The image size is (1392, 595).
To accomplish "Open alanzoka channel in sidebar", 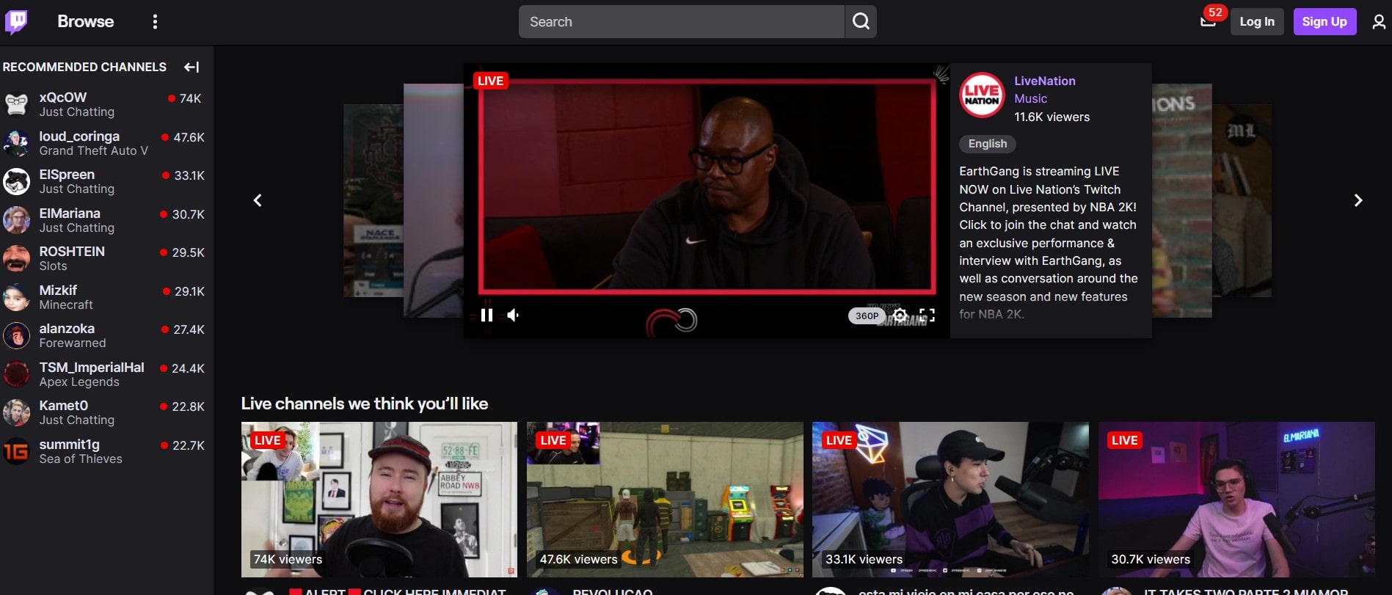I will (x=106, y=335).
